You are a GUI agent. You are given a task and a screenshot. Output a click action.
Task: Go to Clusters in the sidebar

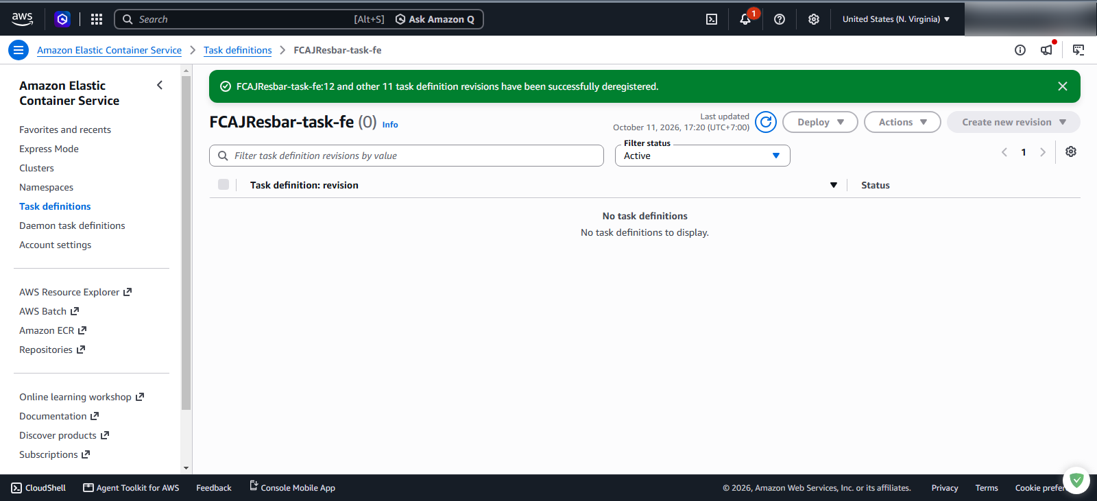36,168
